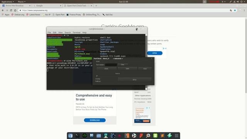Switch to the Google browser tab
247x139 pixels.
47,5
